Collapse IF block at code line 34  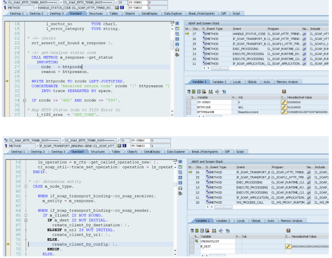pyautogui.click(x=25, y=100)
